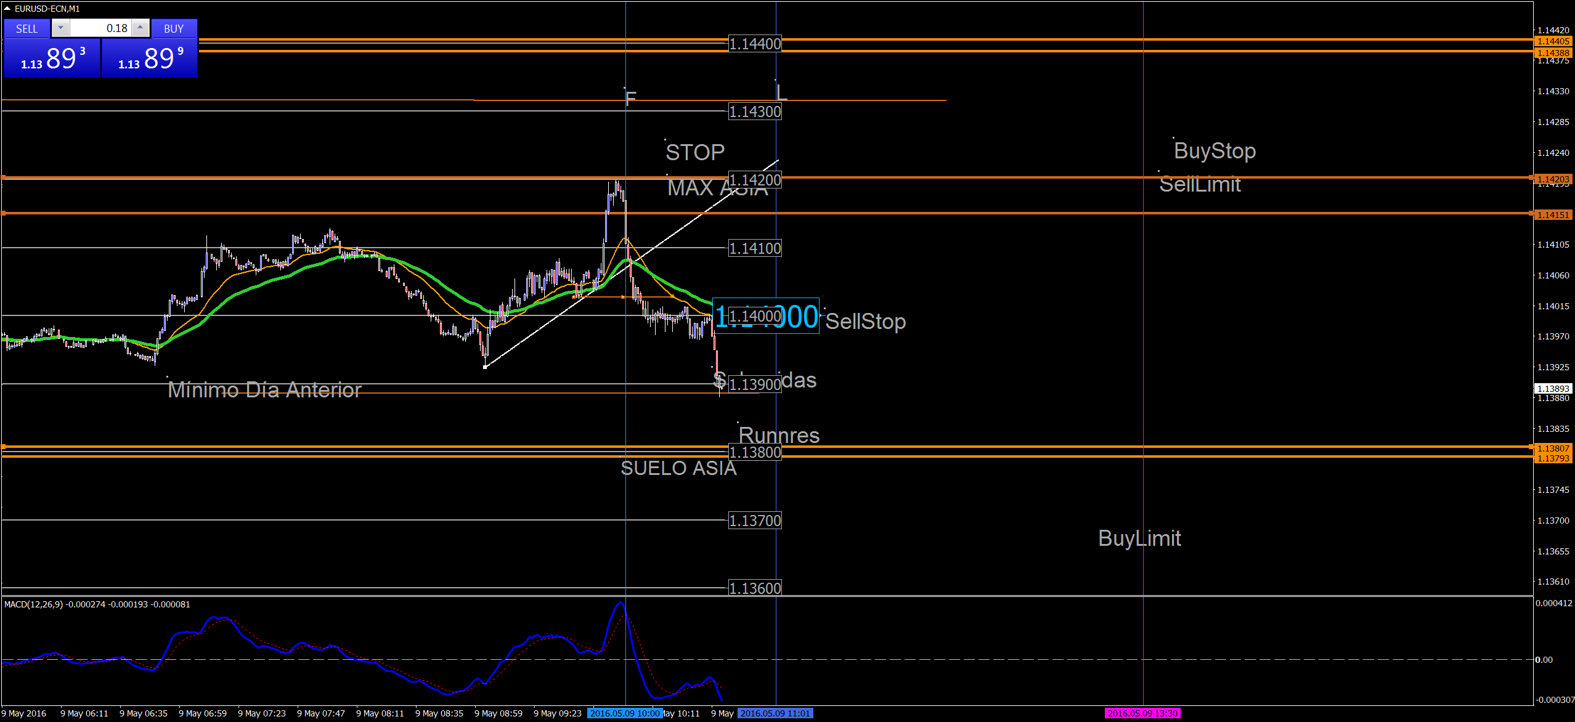1575x722 pixels.
Task: Click the BUY button
Action: (x=174, y=29)
